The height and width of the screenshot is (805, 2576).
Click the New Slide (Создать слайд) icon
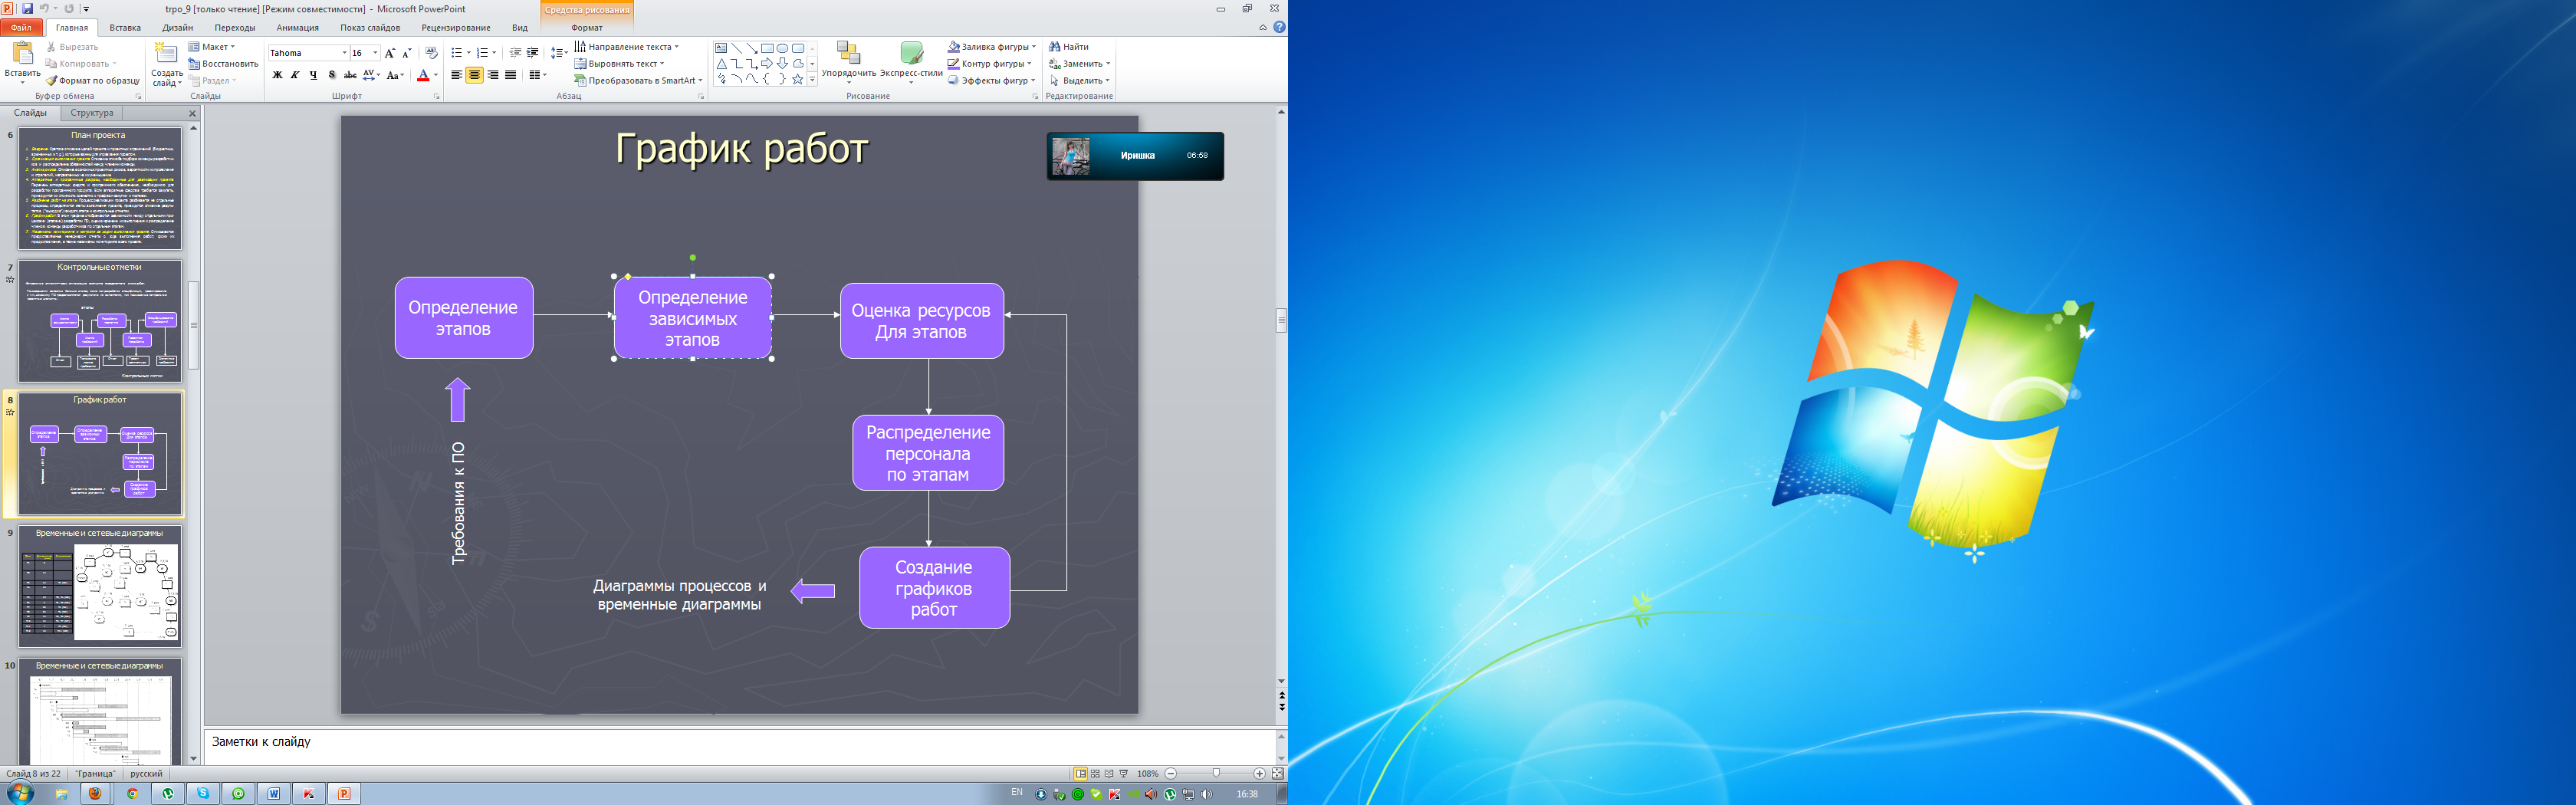click(166, 54)
